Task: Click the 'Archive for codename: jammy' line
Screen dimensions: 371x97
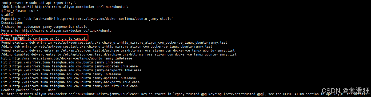Action: [x=44, y=27]
